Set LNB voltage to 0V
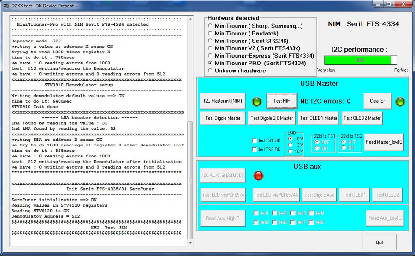Viewport: 415px width, 256px height. tap(290, 139)
